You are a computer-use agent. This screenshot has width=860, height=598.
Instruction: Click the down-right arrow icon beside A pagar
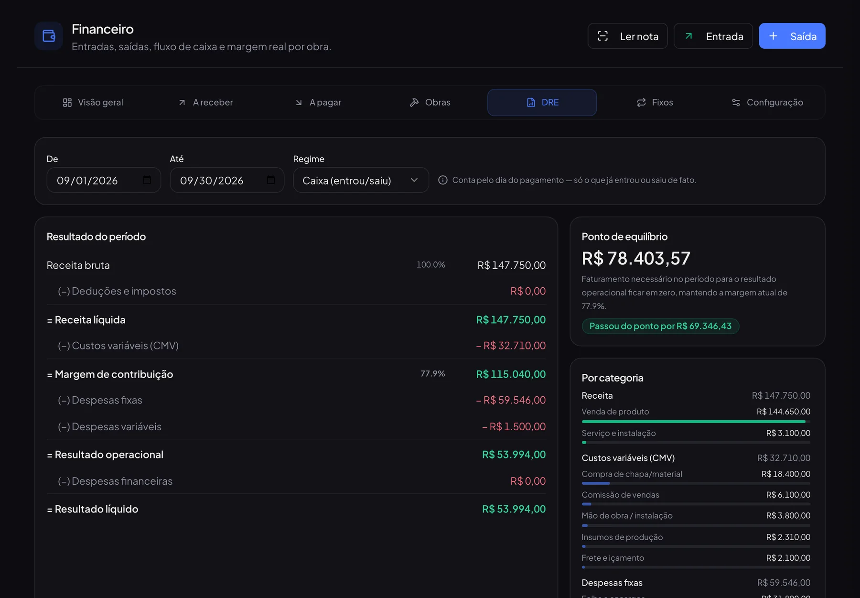[299, 103]
